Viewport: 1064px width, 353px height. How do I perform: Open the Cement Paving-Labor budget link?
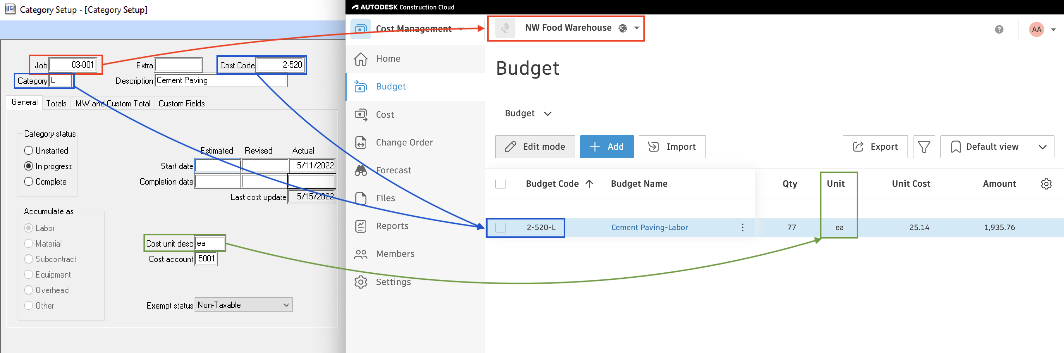click(649, 228)
